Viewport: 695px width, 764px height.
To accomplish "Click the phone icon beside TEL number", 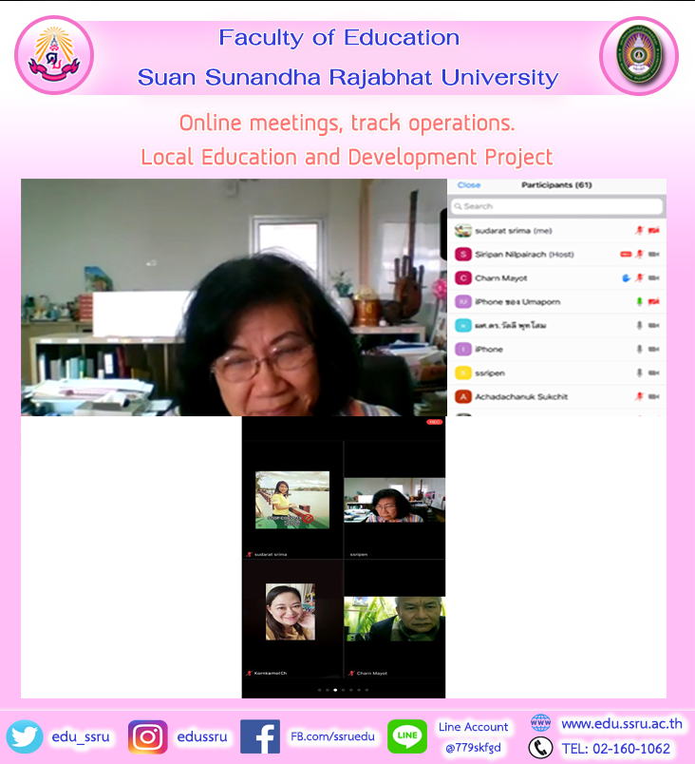I will [x=540, y=748].
